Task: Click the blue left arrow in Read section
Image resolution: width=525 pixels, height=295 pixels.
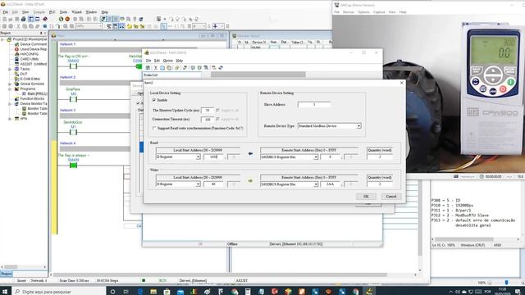Action: pyautogui.click(x=250, y=153)
